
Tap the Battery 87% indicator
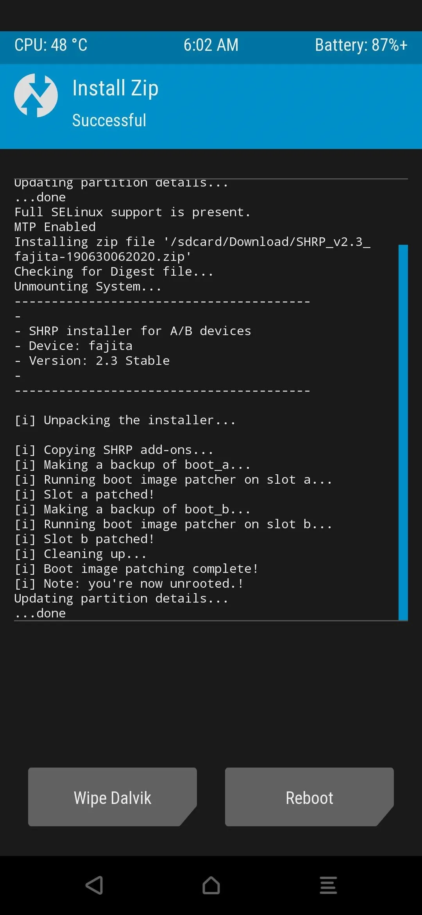click(x=361, y=45)
